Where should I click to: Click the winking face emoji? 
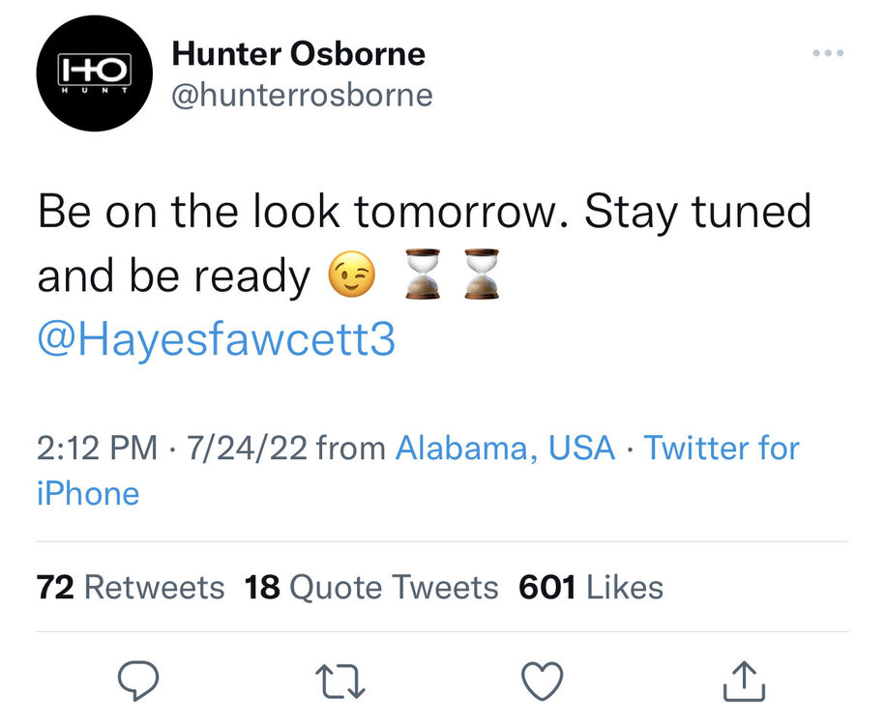pyautogui.click(x=352, y=276)
